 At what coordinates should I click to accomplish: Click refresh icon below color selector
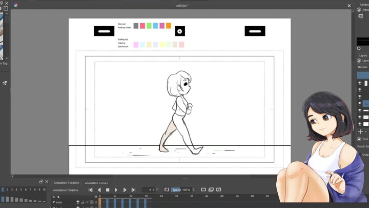[359, 48]
